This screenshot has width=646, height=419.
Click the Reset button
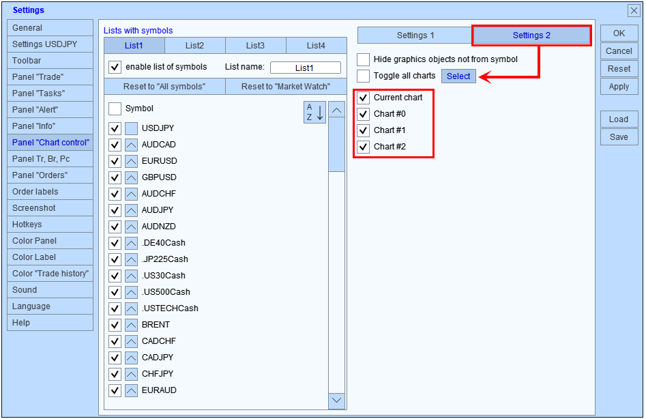[619, 69]
